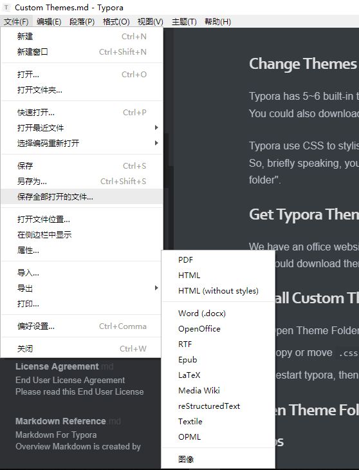Image resolution: width=359 pixels, height=470 pixels.
Task: Export as 图像 image
Action: pos(218,459)
